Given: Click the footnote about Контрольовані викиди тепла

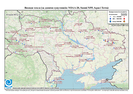Looking at the screenshot, I should point(66,90).
